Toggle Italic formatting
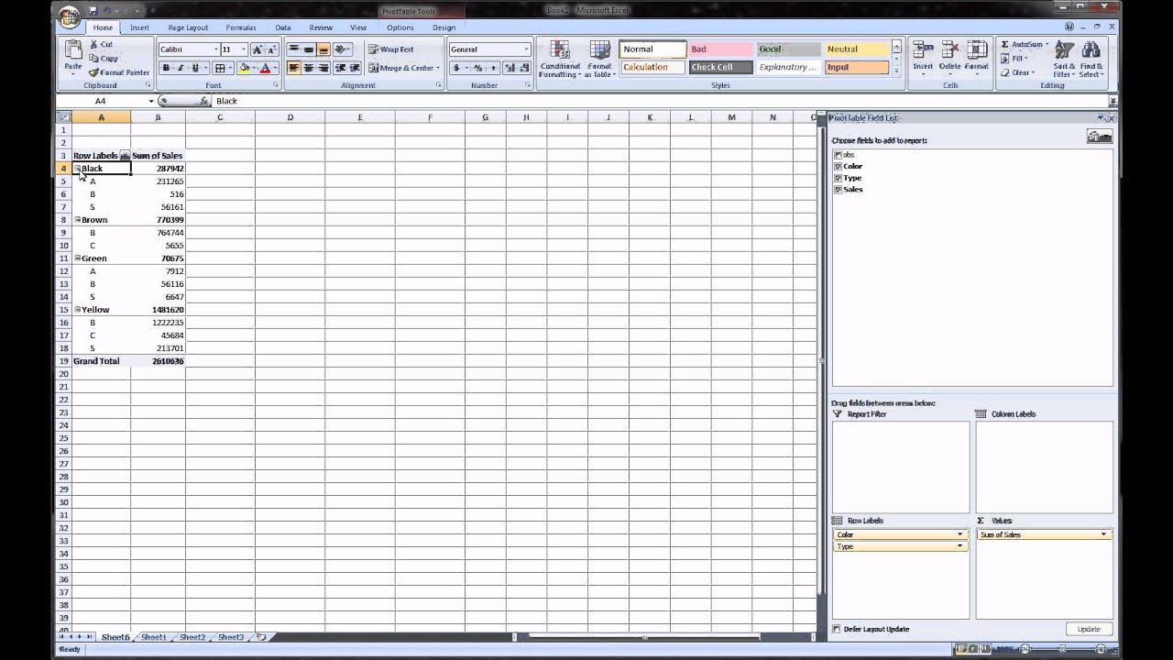Image resolution: width=1173 pixels, height=660 pixels. click(x=181, y=68)
